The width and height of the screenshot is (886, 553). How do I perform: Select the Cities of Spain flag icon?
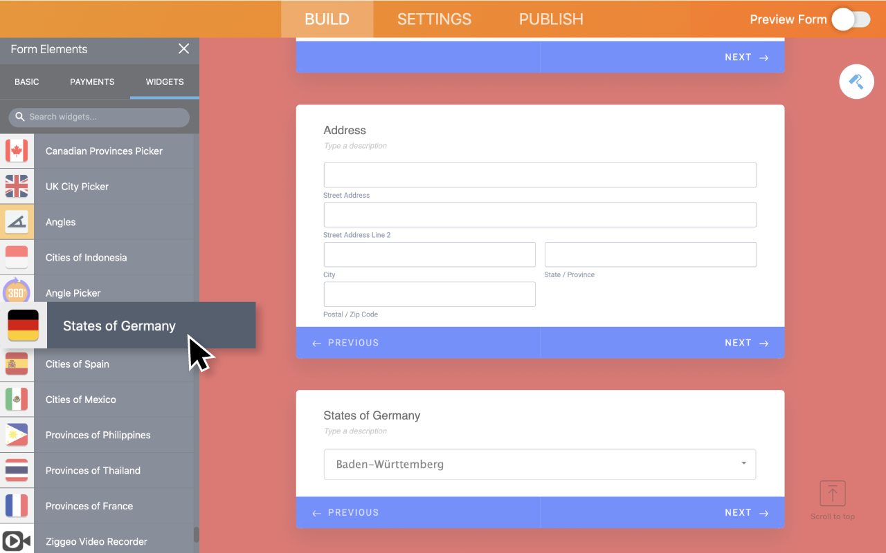click(17, 364)
